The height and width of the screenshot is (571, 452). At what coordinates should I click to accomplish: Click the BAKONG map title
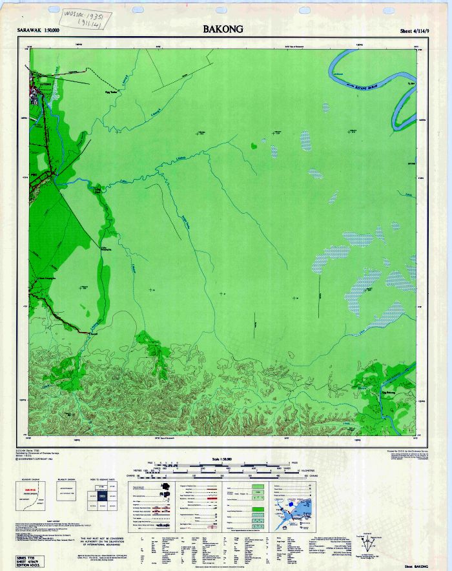223,29
